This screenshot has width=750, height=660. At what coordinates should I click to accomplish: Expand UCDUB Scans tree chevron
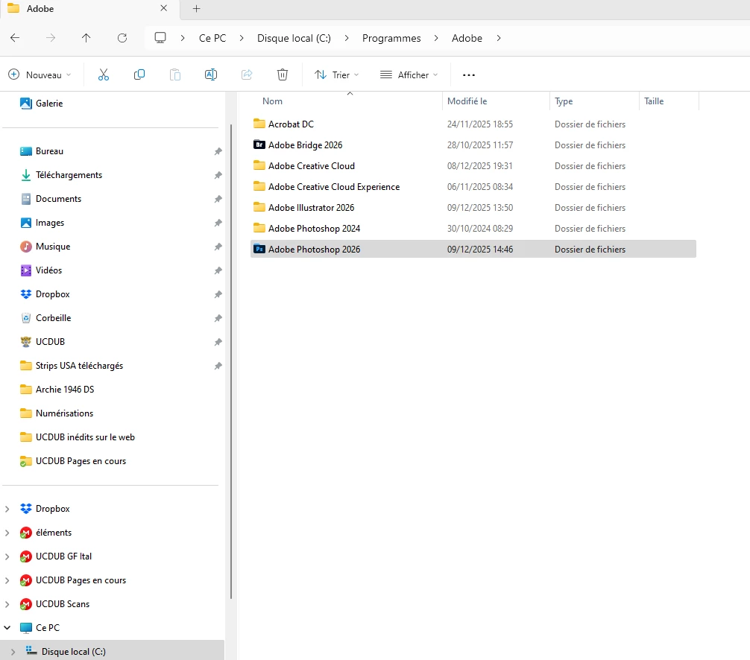7,604
